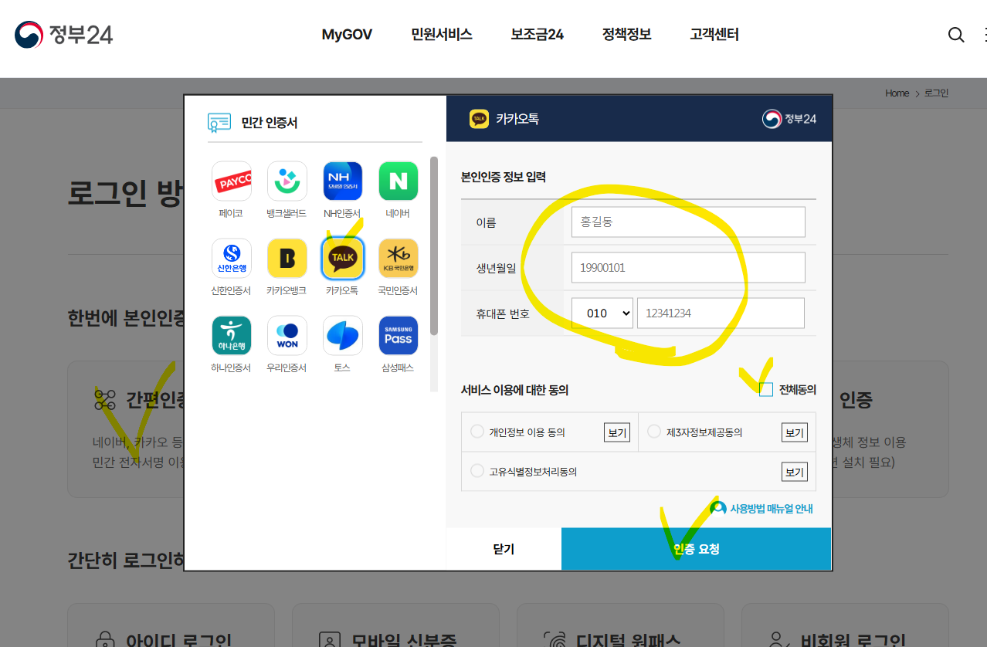987x647 pixels.
Task: View 고유식별정보처리동의 via 보기 button
Action: click(795, 472)
